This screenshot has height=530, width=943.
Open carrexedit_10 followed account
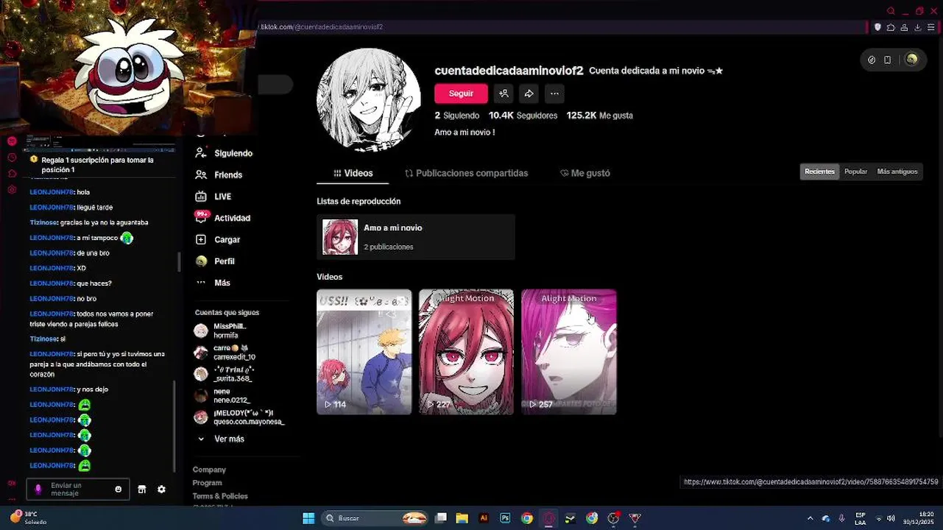pos(225,352)
